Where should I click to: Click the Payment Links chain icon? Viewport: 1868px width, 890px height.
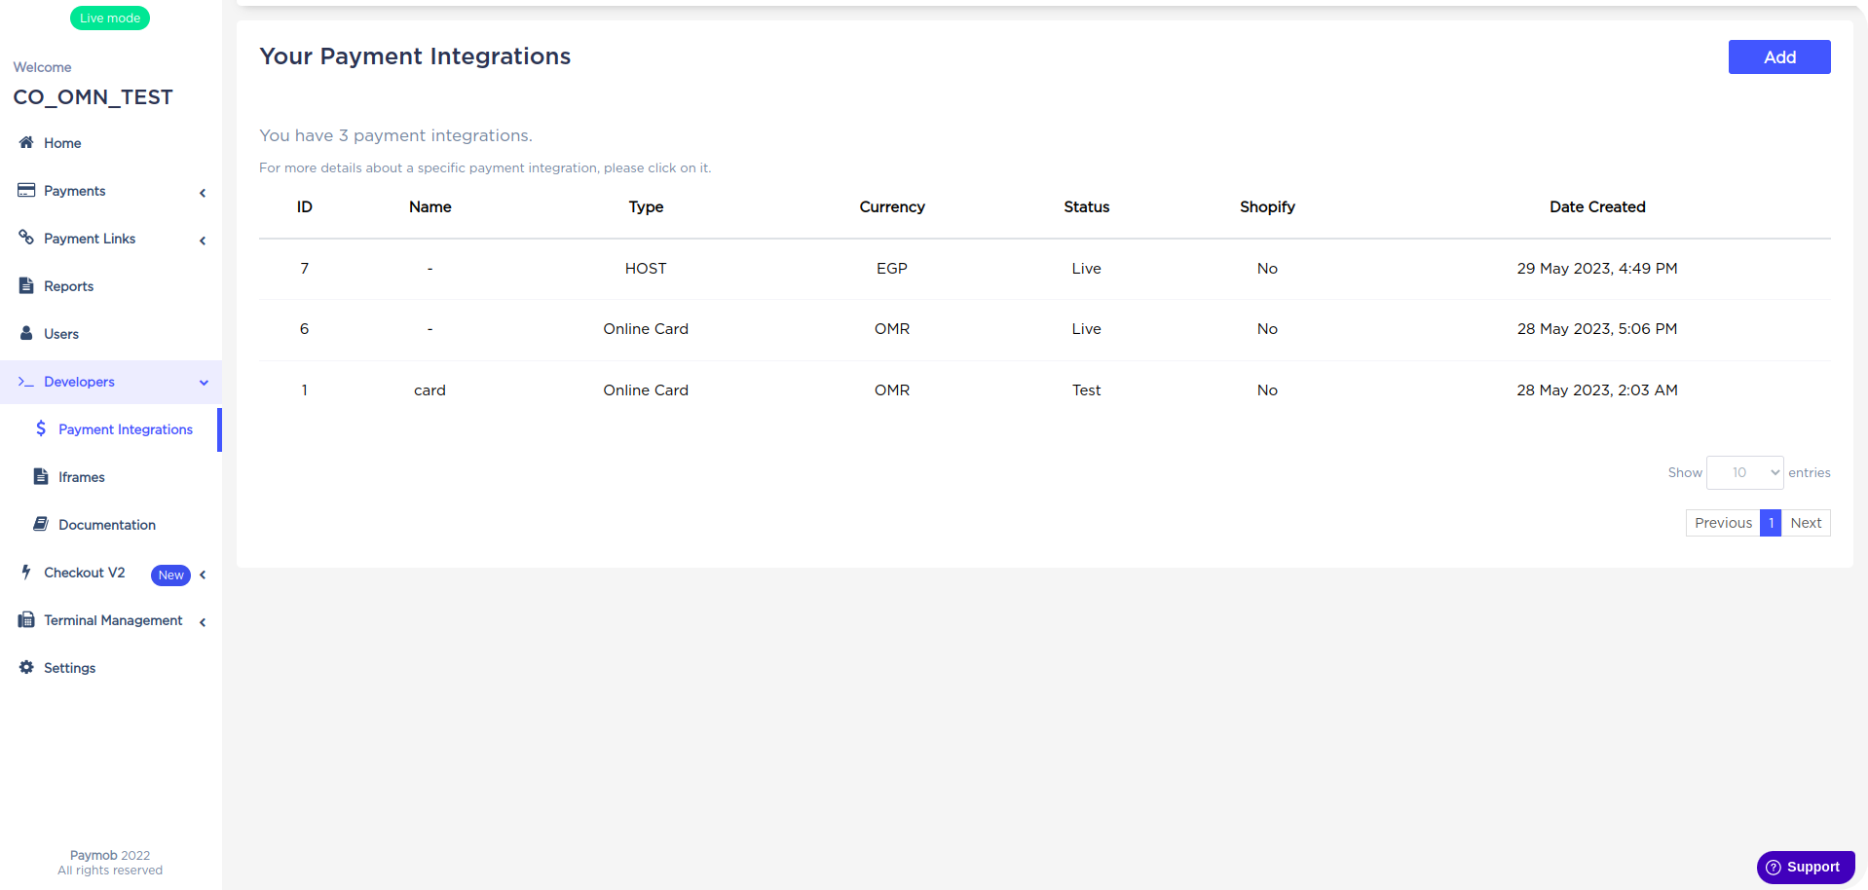(x=26, y=238)
